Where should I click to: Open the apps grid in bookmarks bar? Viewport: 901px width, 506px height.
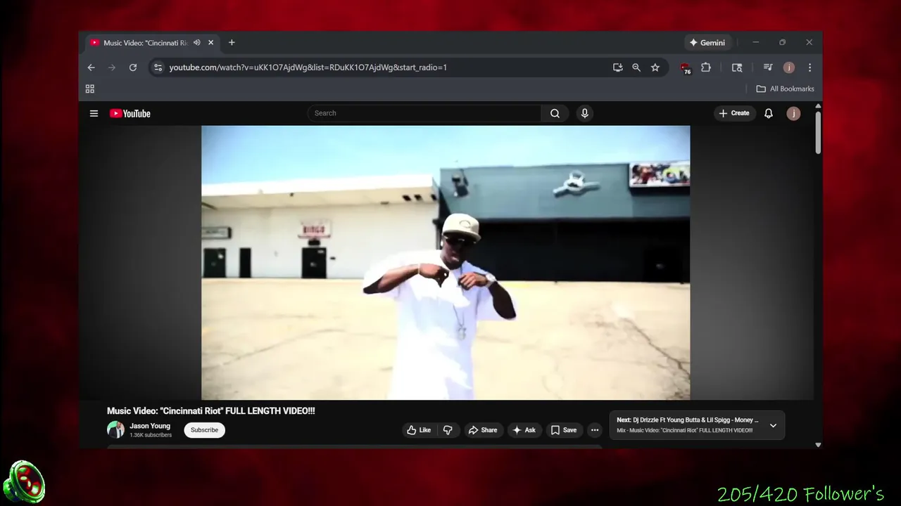[89, 89]
